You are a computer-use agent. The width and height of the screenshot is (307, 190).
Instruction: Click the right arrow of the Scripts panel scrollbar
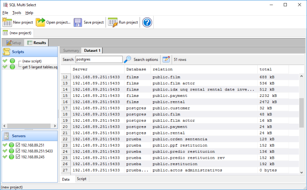[55, 126]
